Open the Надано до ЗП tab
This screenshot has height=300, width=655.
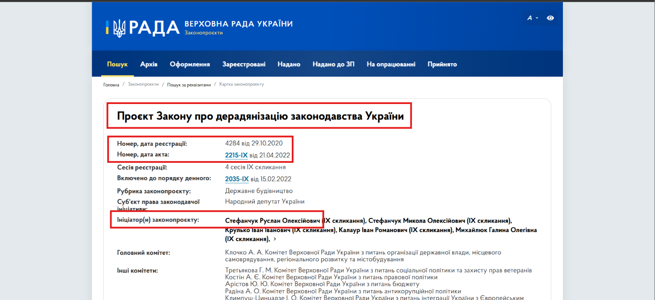[x=334, y=64]
